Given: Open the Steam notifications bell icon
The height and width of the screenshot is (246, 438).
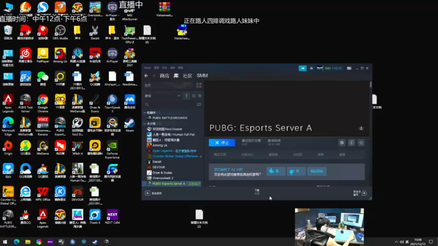Looking at the screenshot, I should tap(311, 68).
